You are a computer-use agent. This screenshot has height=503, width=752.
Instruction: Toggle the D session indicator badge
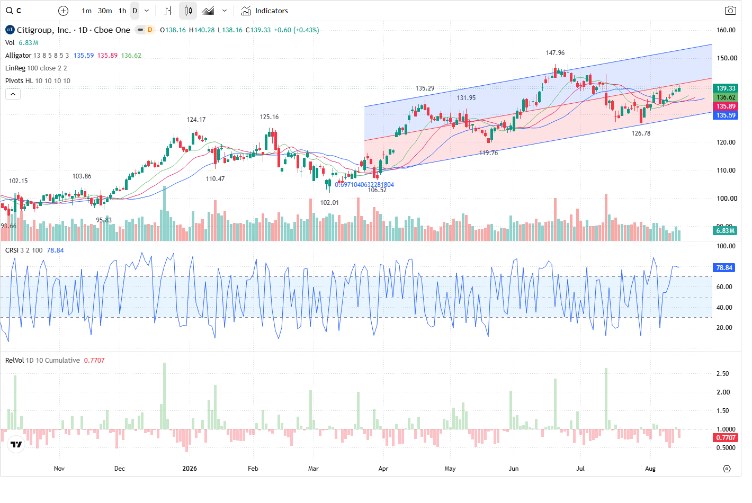tap(150, 30)
